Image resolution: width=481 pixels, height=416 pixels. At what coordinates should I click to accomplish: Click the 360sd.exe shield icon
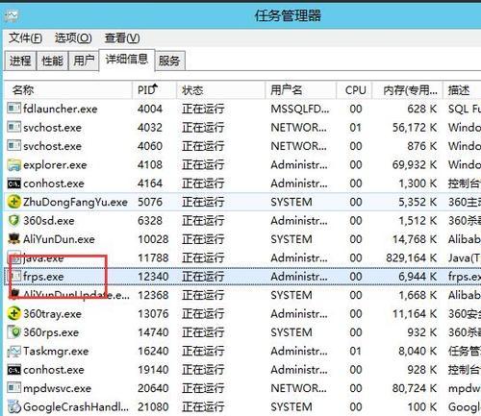[13, 220]
